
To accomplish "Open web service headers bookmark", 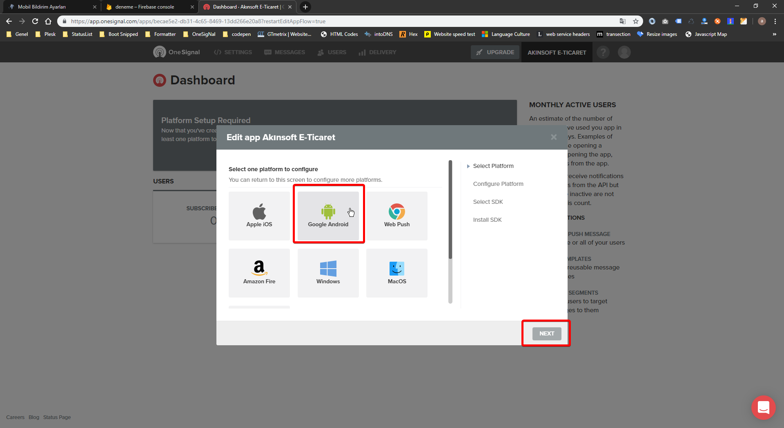I will point(563,34).
